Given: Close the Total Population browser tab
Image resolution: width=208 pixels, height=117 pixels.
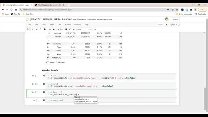Looking at the screenshot, I should coord(64,5).
